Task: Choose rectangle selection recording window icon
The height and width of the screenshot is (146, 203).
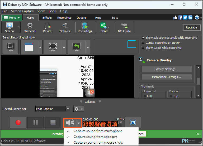Action: coord(11,47)
